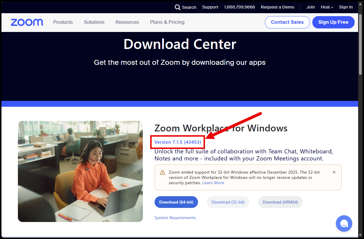Click Download (ARM64) button
This screenshot has width=364, height=239.
pos(280,202)
